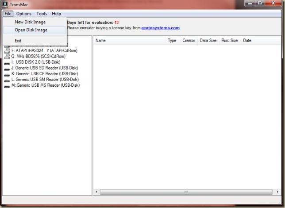Viewport: 285px width, 208px height.
Task: Select L: Generic USB SM Reader entry
Action: coord(45,80)
